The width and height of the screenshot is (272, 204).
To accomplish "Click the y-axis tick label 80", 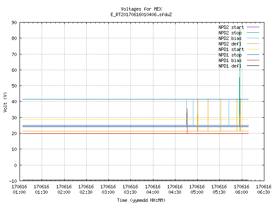I will 14,38.
